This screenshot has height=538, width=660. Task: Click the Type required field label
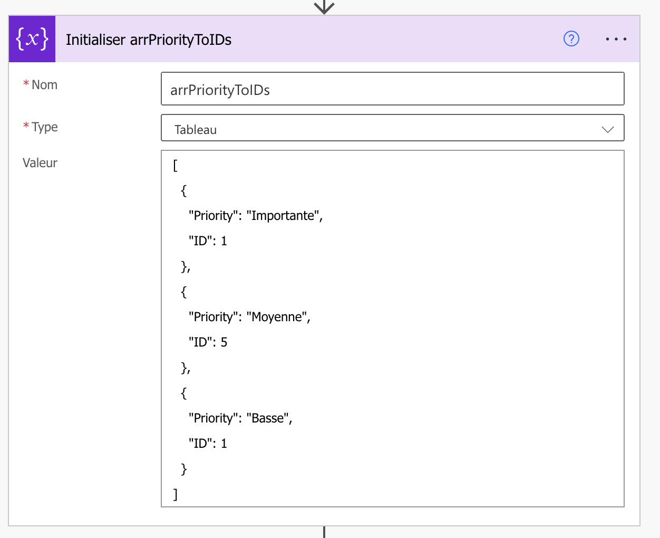click(44, 127)
